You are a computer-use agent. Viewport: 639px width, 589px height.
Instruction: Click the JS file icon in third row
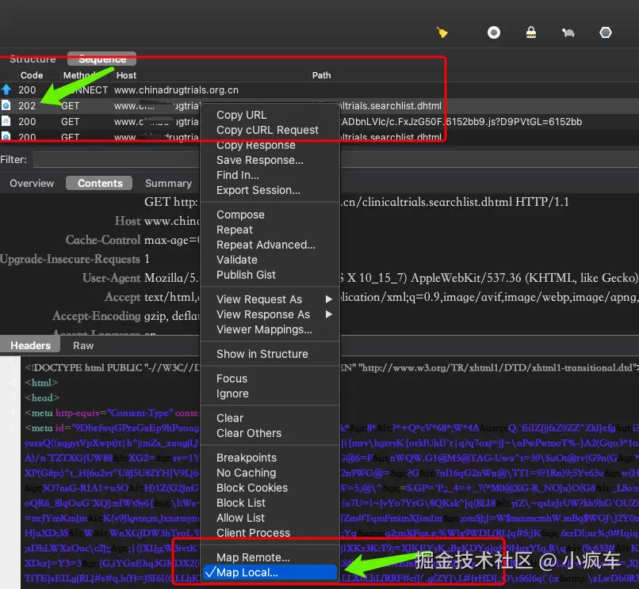pyautogui.click(x=6, y=121)
